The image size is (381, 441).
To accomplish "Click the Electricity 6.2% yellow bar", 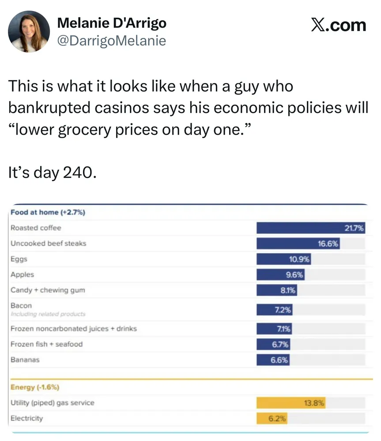I will (272, 418).
